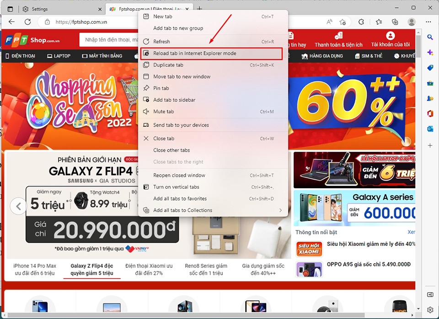
Task: Open SIM & THẺ category
Action: 369,56
